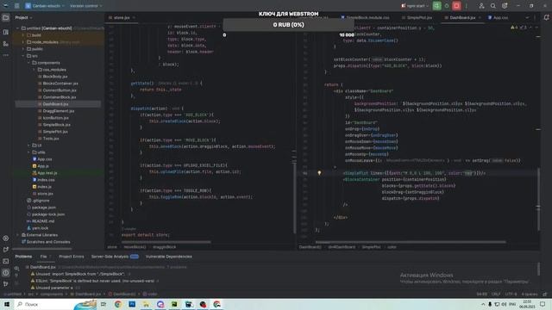Open the Version control dropdown
This screenshot has width=552, height=310.
pyautogui.click(x=86, y=6)
